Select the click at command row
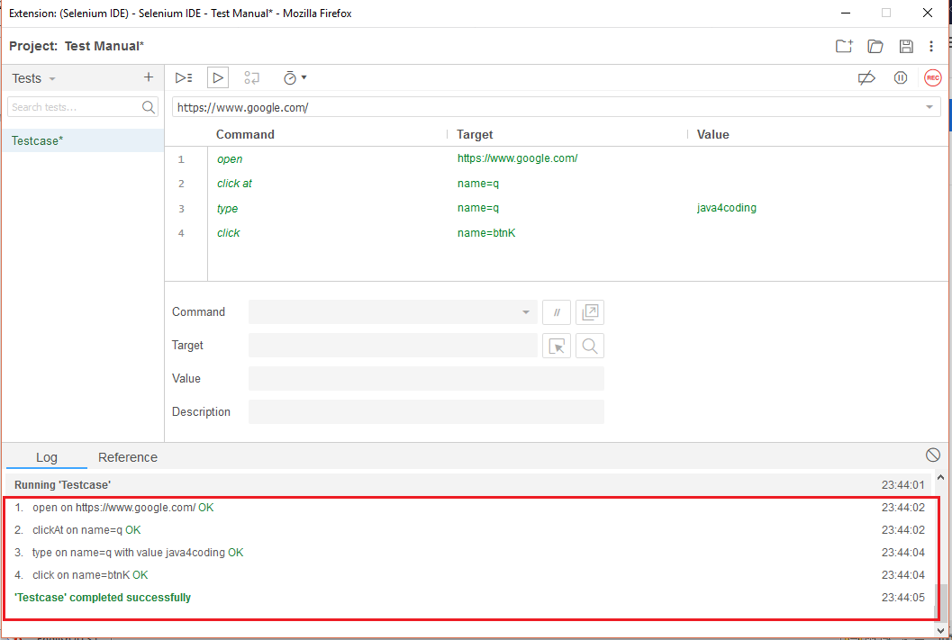 [x=556, y=184]
